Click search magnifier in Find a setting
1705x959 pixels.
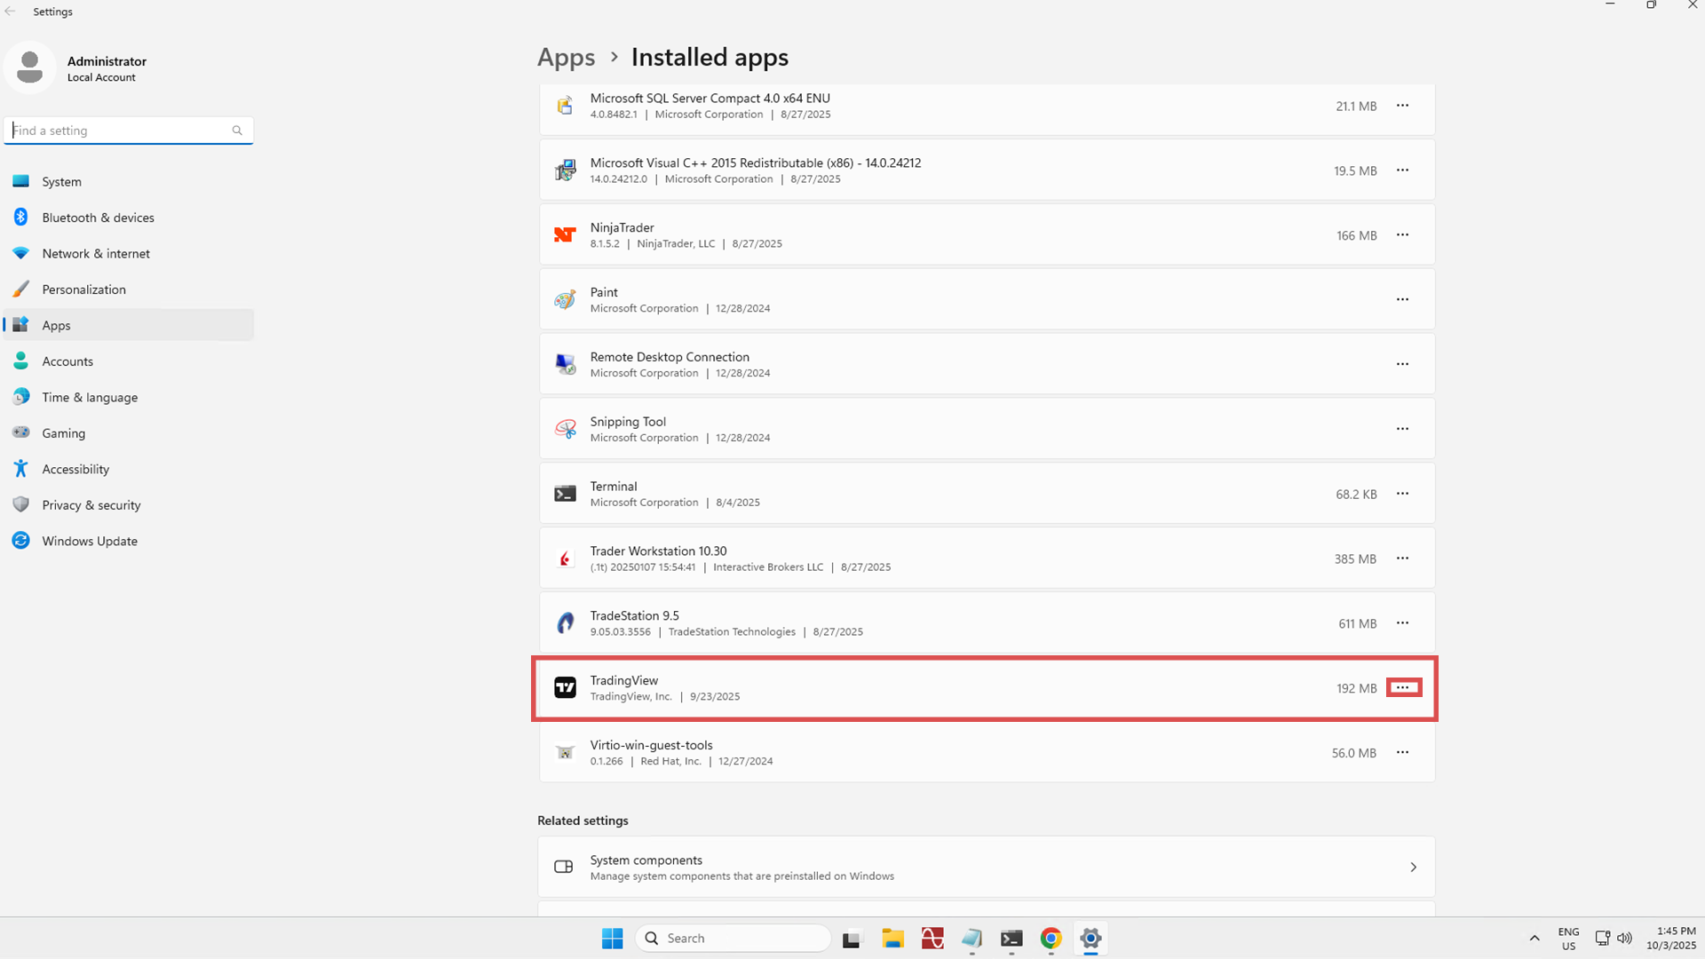pyautogui.click(x=237, y=131)
